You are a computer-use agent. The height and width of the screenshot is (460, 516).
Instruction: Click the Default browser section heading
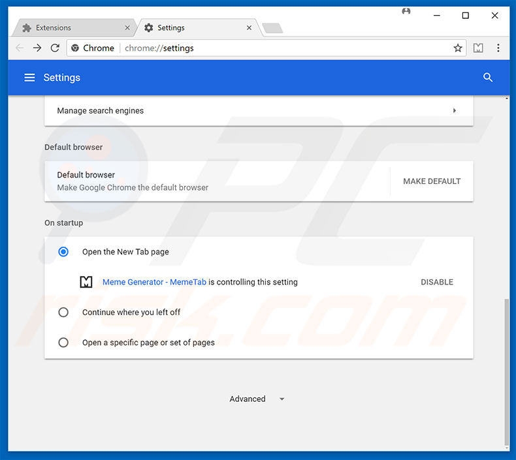74,147
